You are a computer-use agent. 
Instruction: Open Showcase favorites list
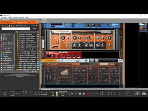(6, 64)
